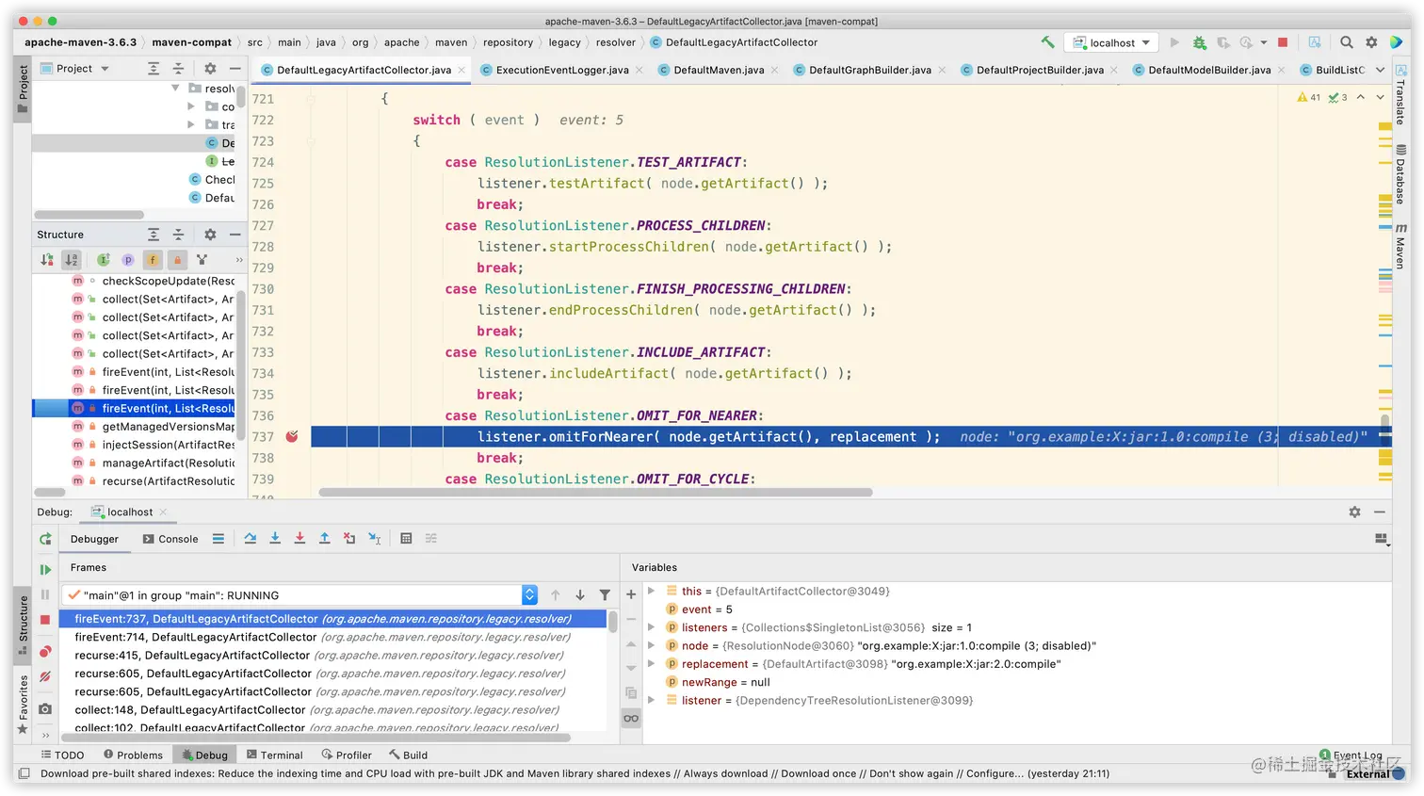Switch to DefaultProjectBuilder.java tab
The height and width of the screenshot is (796, 1424).
[x=1040, y=70]
